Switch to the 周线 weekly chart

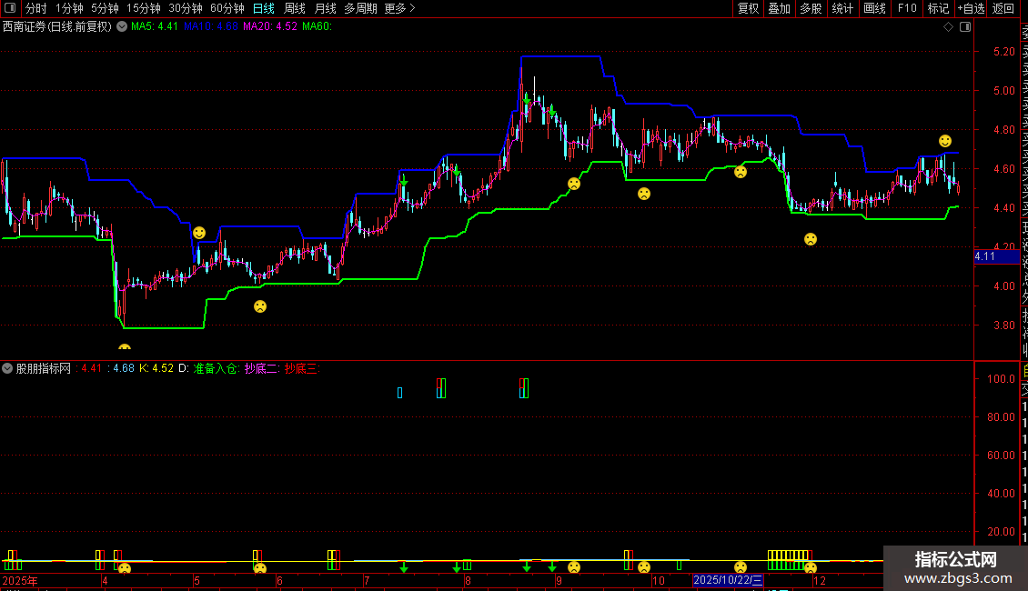click(x=295, y=8)
